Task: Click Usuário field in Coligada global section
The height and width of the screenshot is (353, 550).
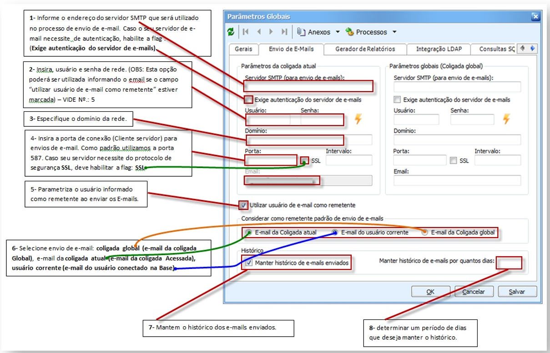Action: point(416,119)
